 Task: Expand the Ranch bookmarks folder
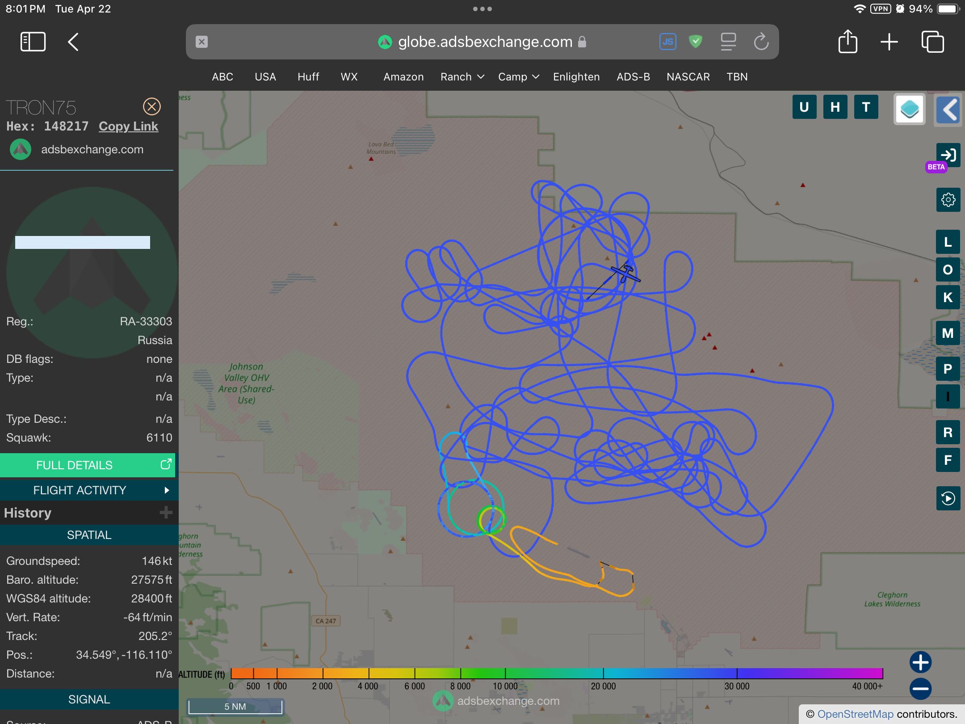pos(462,77)
